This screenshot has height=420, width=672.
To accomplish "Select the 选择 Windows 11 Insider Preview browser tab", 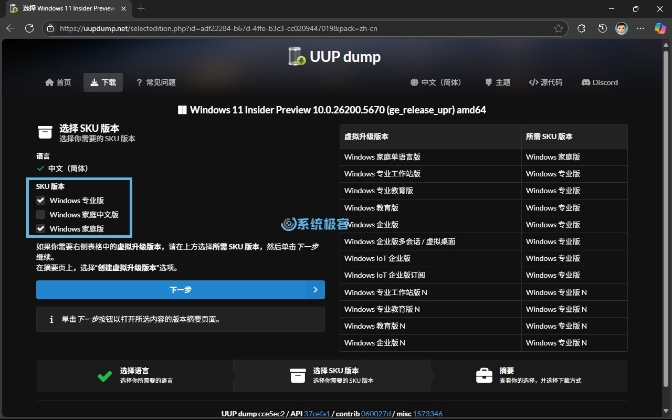I will 69,8.
